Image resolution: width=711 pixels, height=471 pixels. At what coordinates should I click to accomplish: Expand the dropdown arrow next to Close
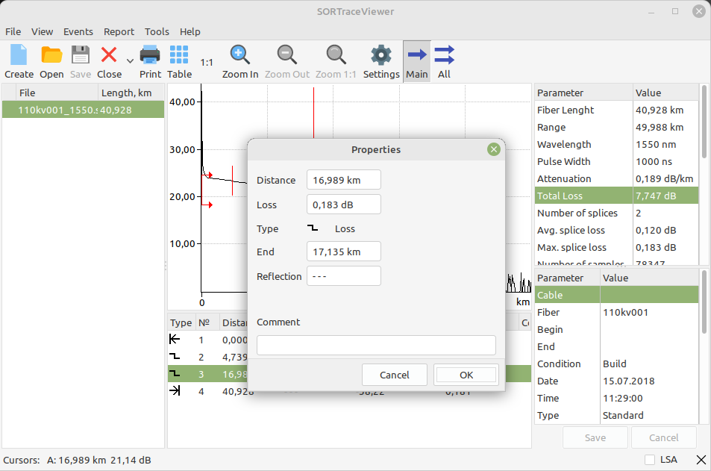click(130, 61)
